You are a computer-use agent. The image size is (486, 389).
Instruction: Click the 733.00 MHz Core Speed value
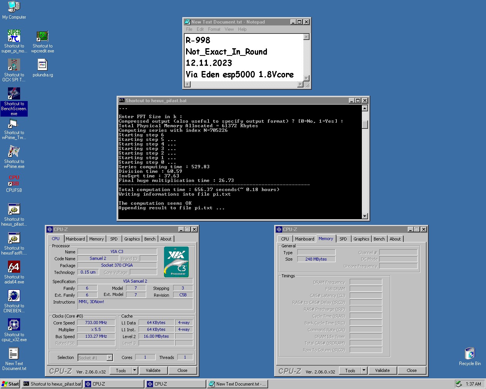[x=96, y=323]
